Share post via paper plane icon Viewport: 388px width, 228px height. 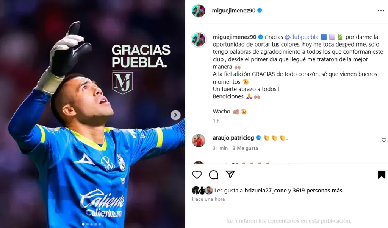[x=230, y=174]
